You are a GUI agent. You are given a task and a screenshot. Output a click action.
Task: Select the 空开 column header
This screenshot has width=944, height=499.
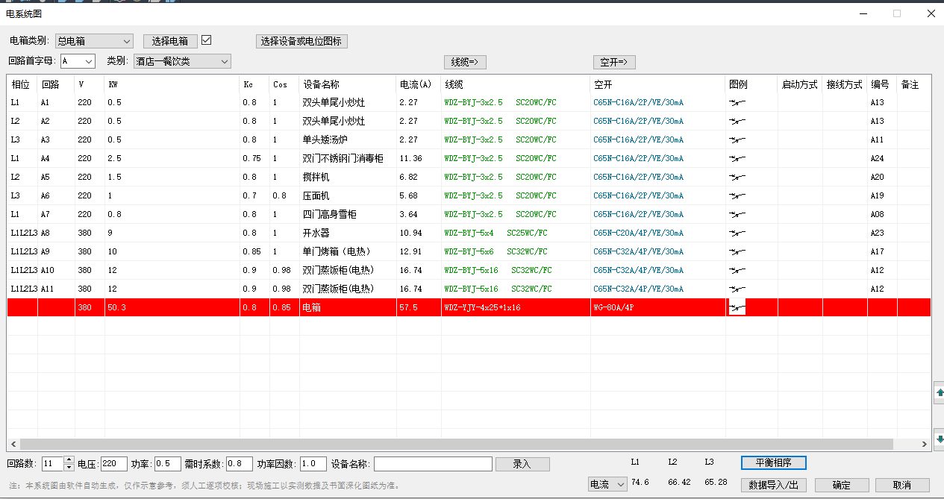657,84
